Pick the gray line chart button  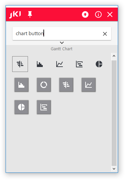point(88,85)
